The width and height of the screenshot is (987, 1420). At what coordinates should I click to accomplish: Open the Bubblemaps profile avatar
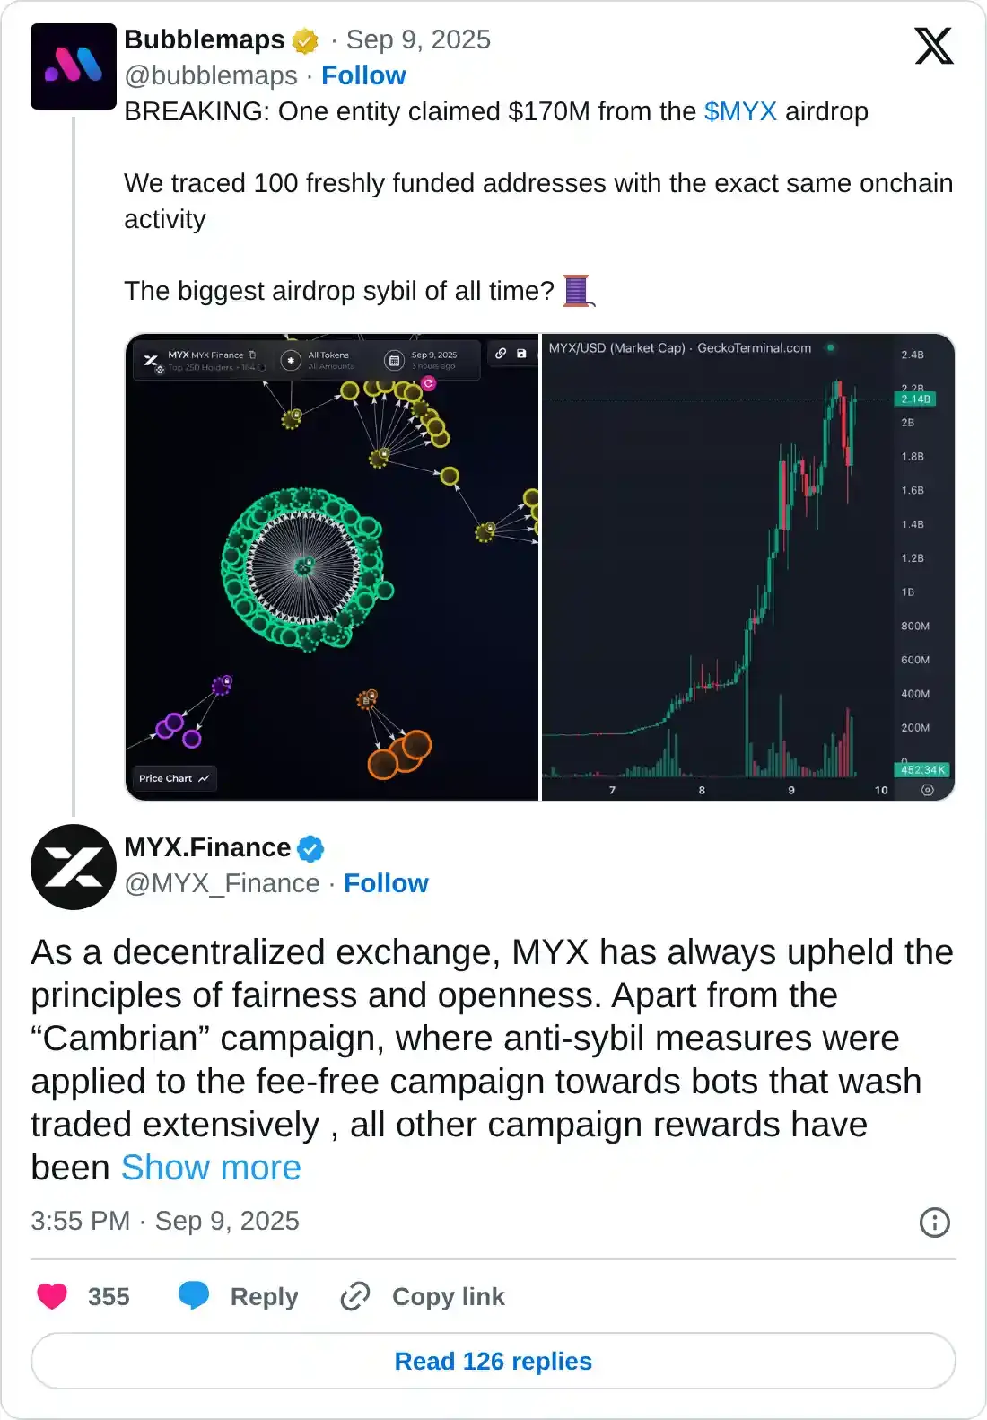[x=74, y=66]
